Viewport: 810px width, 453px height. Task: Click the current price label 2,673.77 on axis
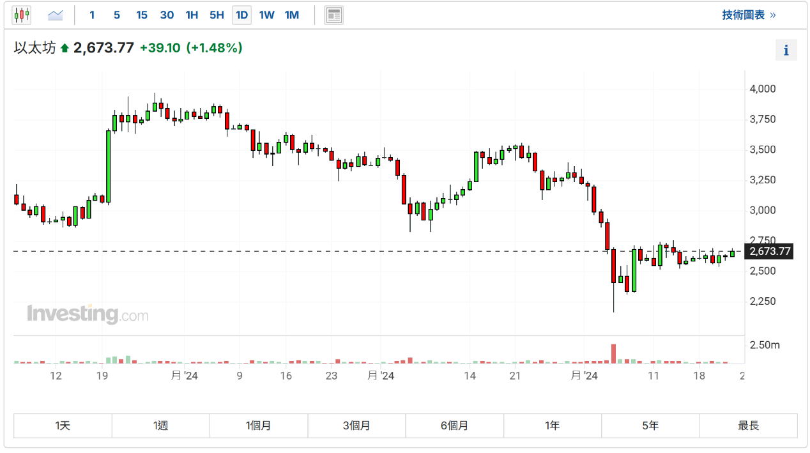770,251
